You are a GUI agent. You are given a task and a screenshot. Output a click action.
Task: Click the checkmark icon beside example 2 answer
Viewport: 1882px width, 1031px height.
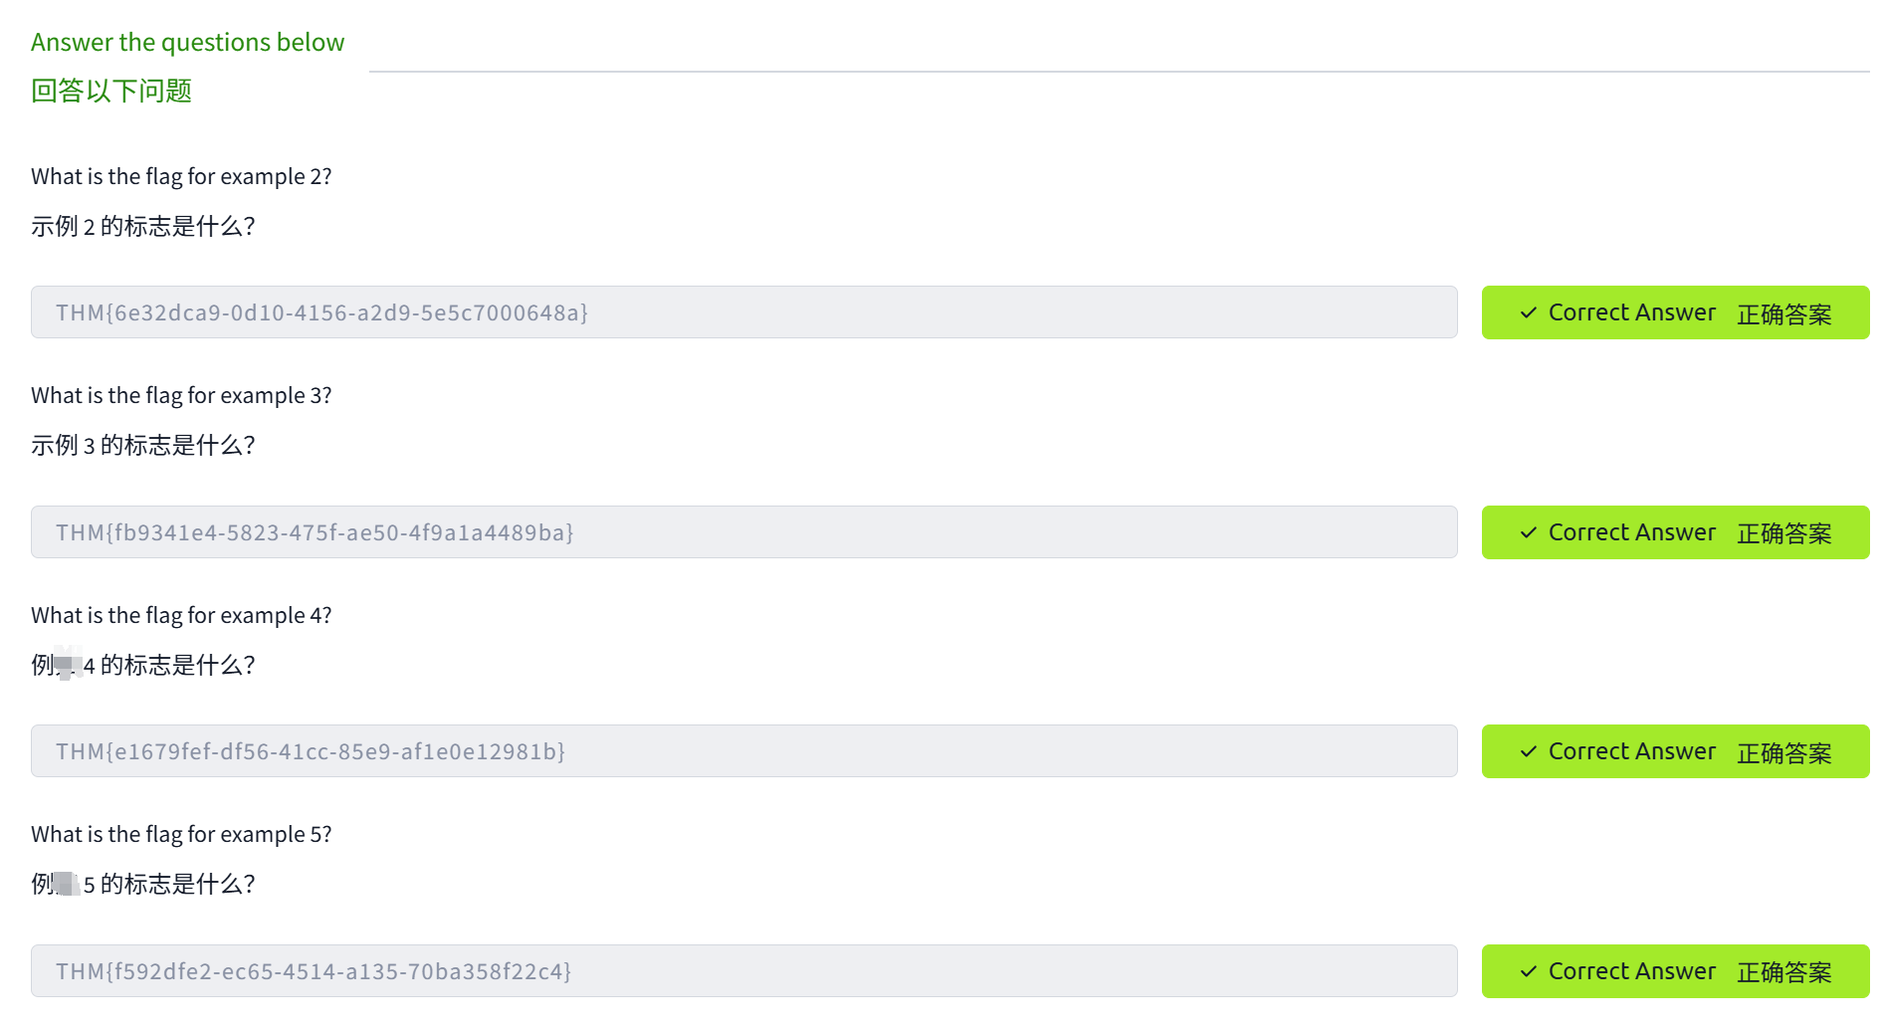tap(1528, 313)
